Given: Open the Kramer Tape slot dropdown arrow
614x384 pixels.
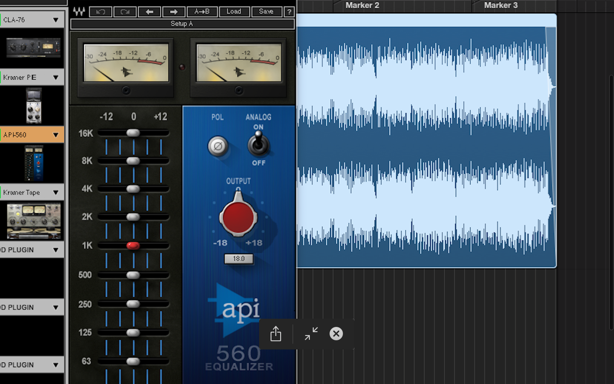Looking at the screenshot, I should click(56, 192).
